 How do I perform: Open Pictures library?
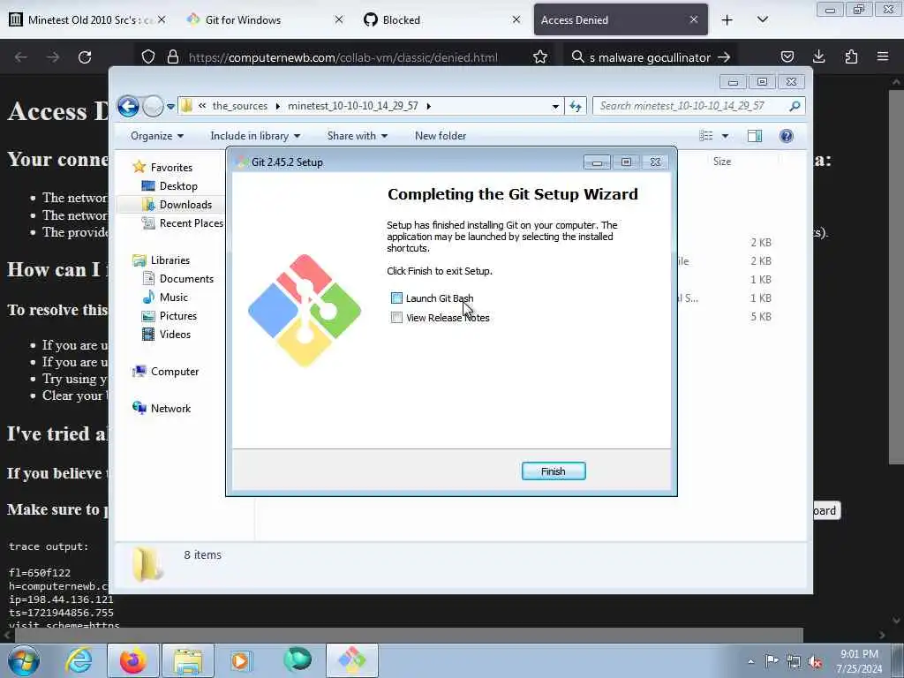[x=178, y=316]
